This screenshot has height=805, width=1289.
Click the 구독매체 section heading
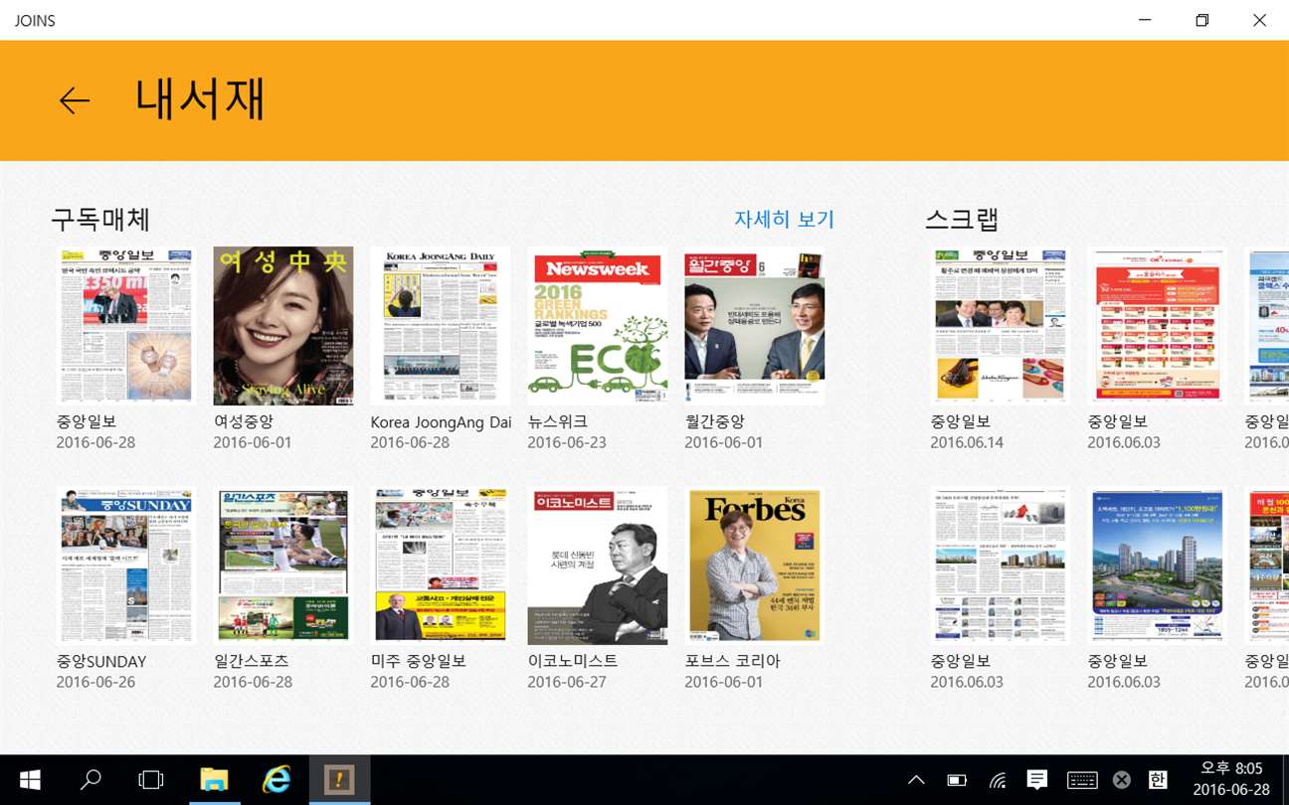tap(100, 219)
